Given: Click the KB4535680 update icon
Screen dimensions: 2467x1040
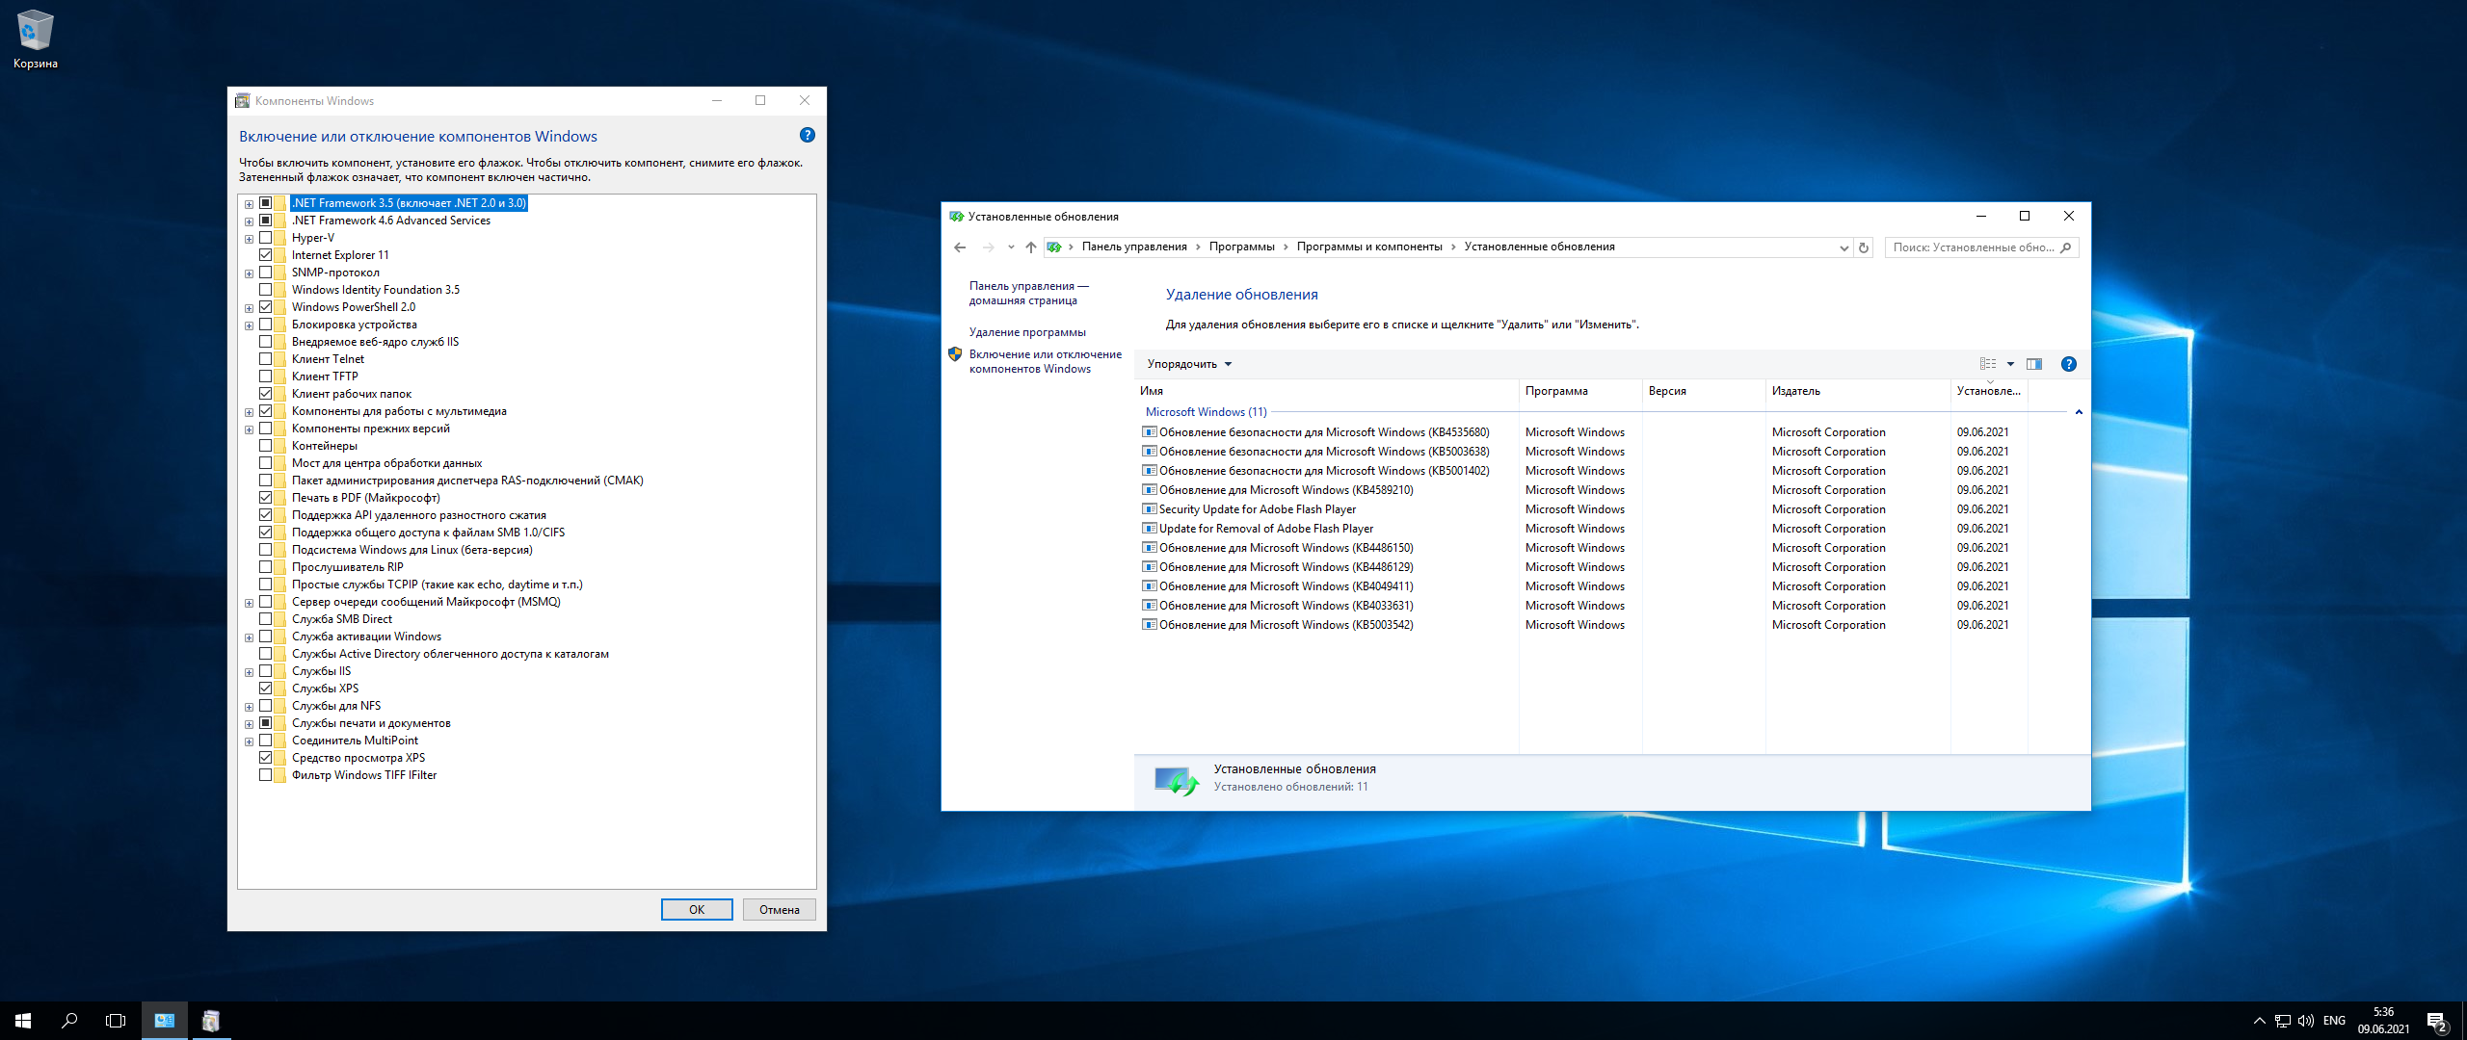Looking at the screenshot, I should [1149, 432].
